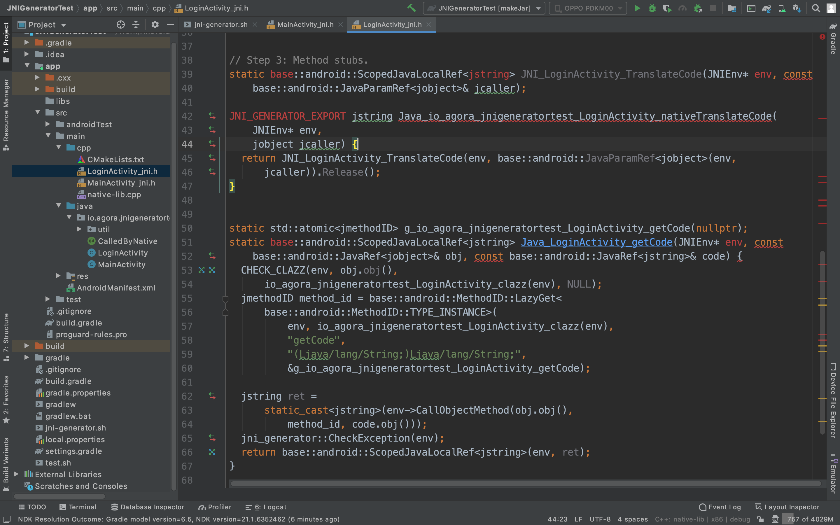Viewport: 840px width, 525px height.
Task: Collapse the cpp folder in tree
Action: tap(59, 148)
